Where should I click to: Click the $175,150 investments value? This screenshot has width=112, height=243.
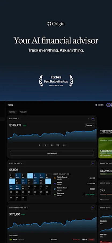[x=15, y=214]
